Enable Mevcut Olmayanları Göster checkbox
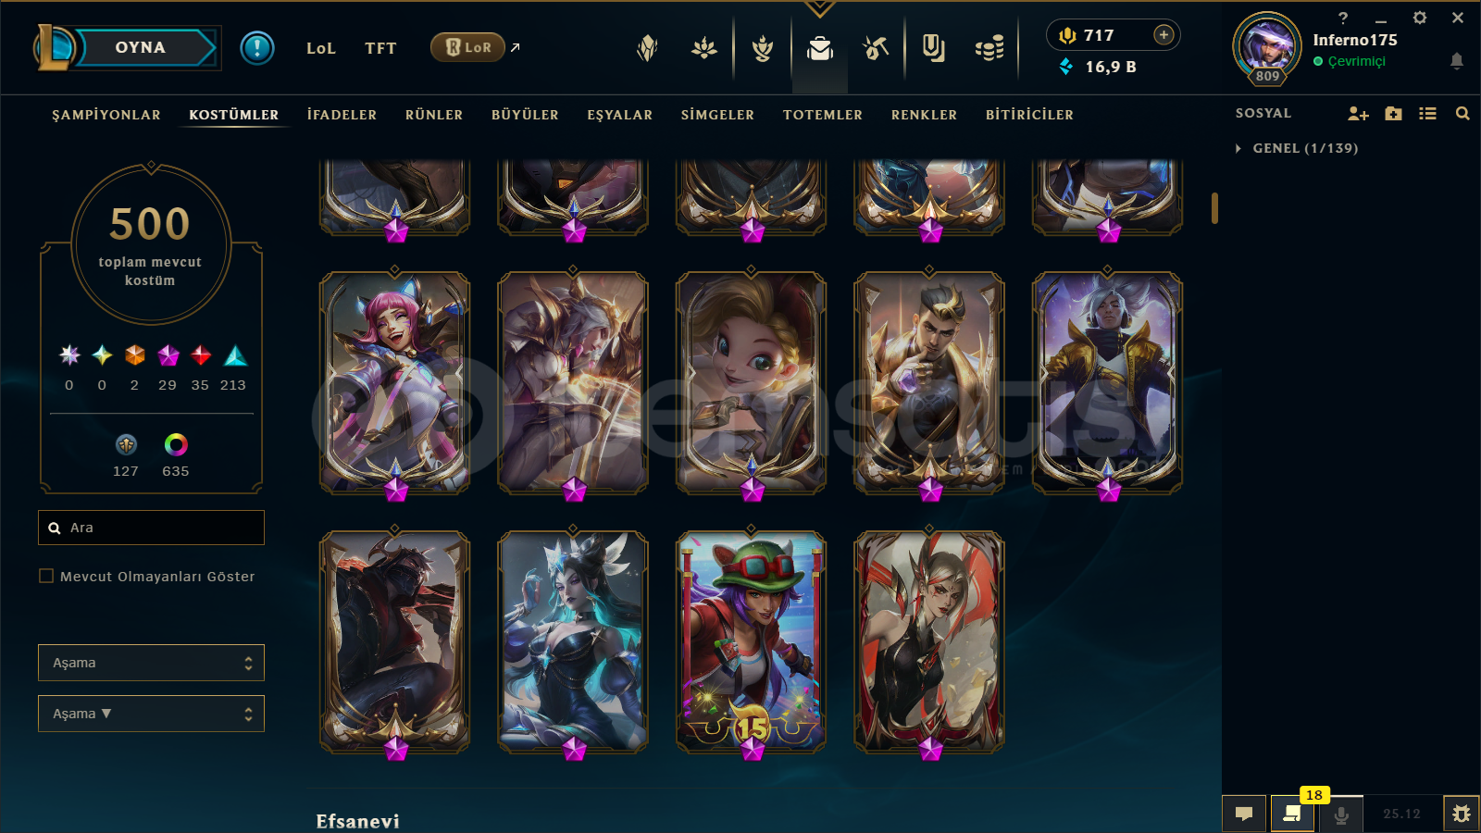This screenshot has height=833, width=1481. click(x=46, y=576)
